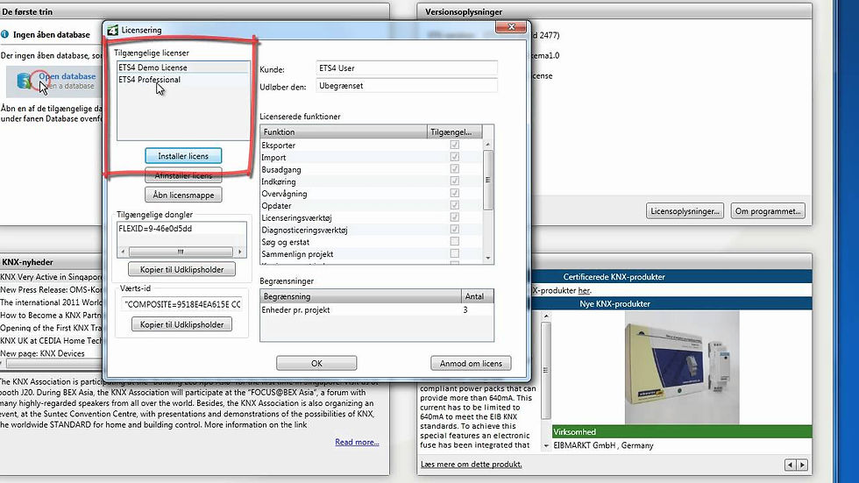This screenshot has height=483, width=859.
Task: Toggle the Søg og erstat checkbox
Action: pyautogui.click(x=454, y=242)
